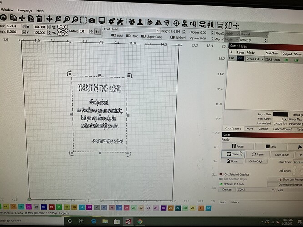Click the Devices button
This screenshot has width=303, height=227.
(227, 189)
